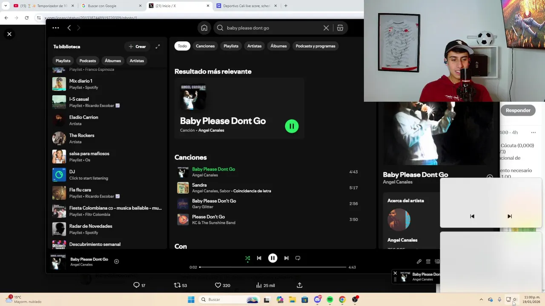Select the Todo filter chip
Viewport: 545px width, 306px height.
(x=182, y=46)
